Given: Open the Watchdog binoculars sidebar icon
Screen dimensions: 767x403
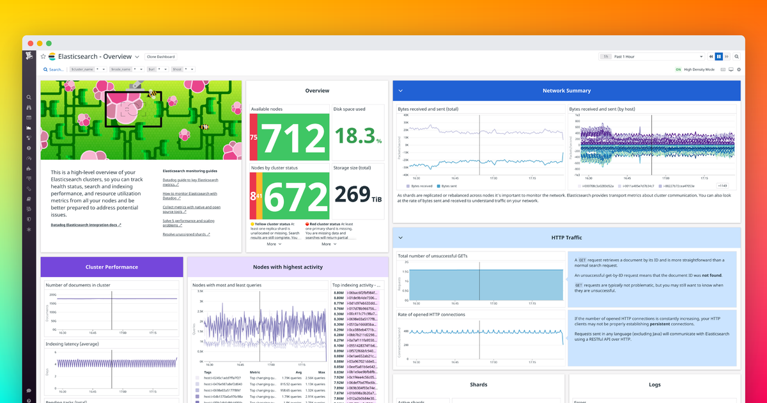Looking at the screenshot, I should point(29,107).
